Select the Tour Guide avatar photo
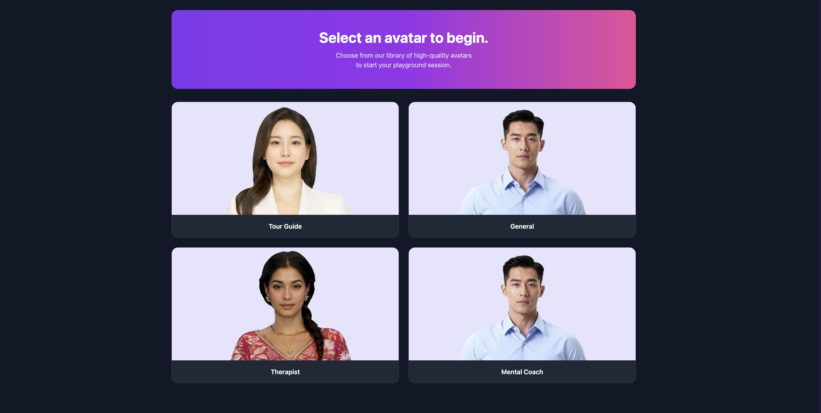 coord(285,158)
